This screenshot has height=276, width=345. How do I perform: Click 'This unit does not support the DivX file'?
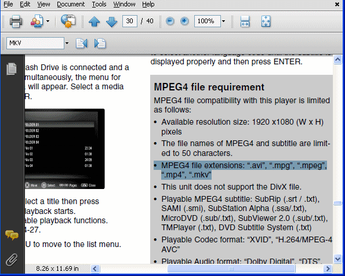click(231, 187)
